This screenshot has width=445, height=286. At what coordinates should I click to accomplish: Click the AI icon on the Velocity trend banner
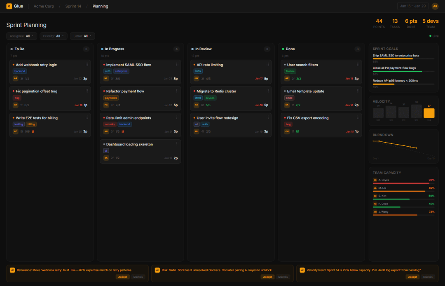pos(302,270)
